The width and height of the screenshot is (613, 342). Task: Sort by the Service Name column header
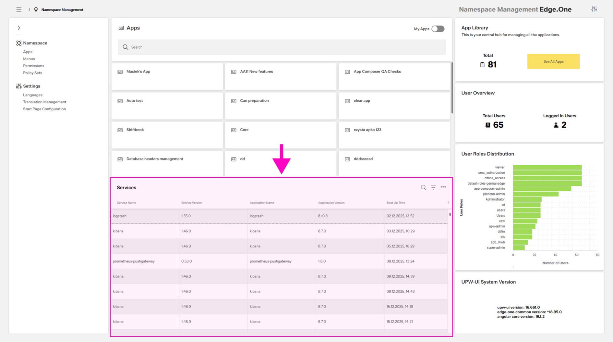coord(126,203)
